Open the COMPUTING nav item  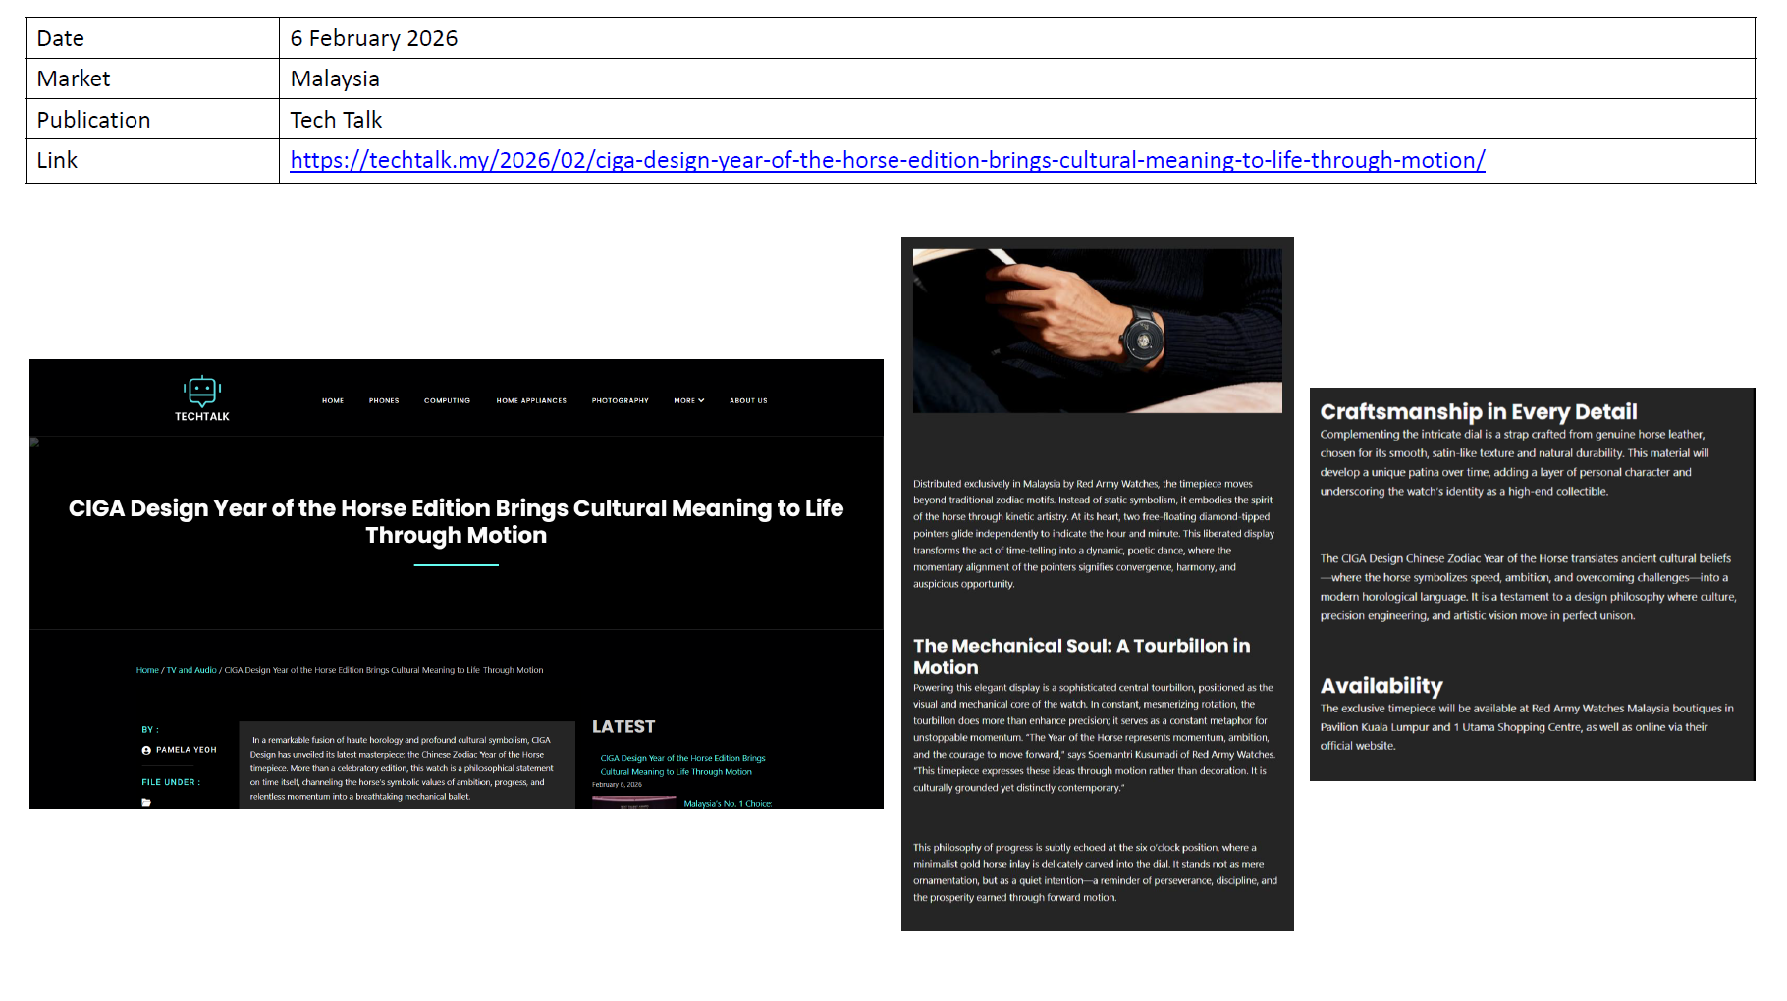click(447, 400)
